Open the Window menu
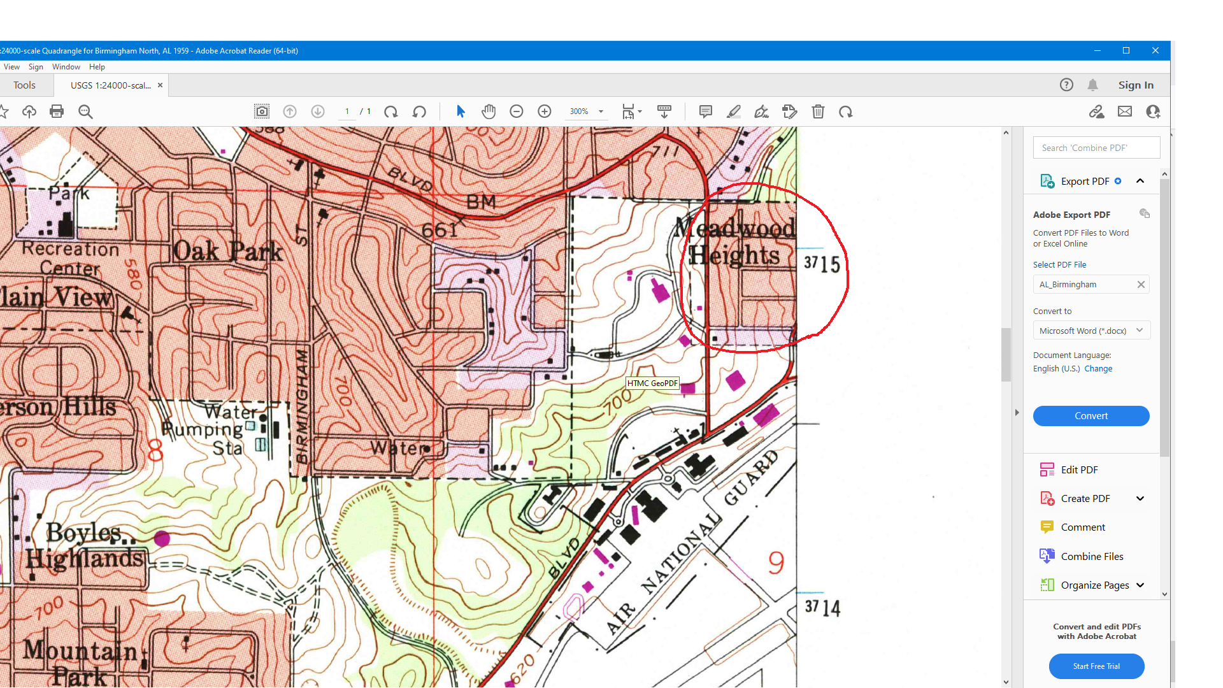Viewport: 1223px width, 688px height. (66, 67)
